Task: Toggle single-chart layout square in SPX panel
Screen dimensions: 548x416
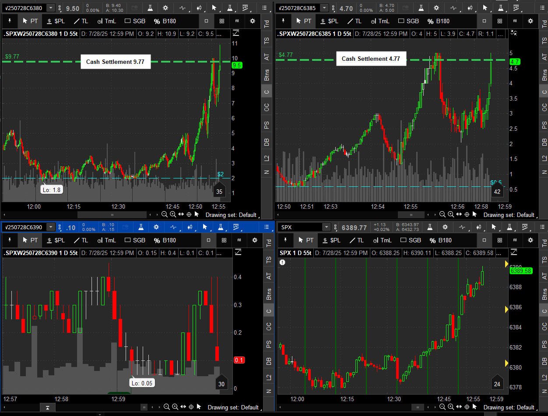Action: 484,240
